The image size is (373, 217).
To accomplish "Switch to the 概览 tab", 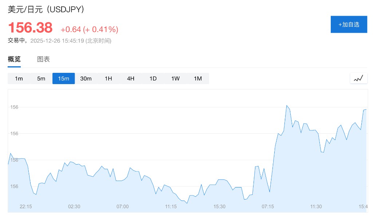I will point(14,59).
